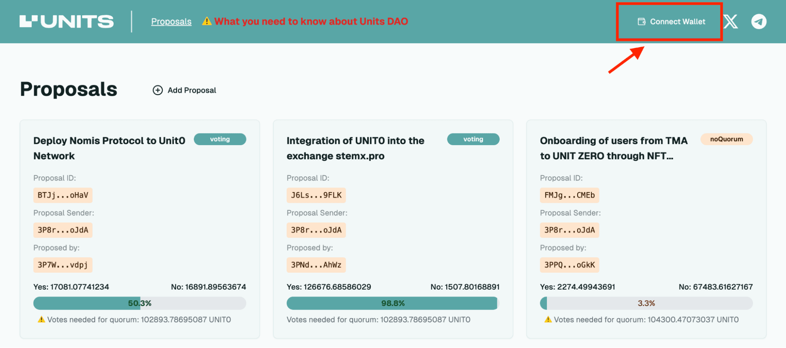The width and height of the screenshot is (786, 348).
Task: Click the Add Proposal button
Action: point(184,90)
